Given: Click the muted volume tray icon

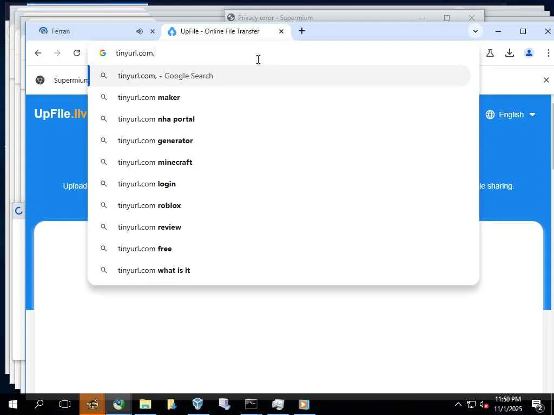Looking at the screenshot, I should pos(484,404).
